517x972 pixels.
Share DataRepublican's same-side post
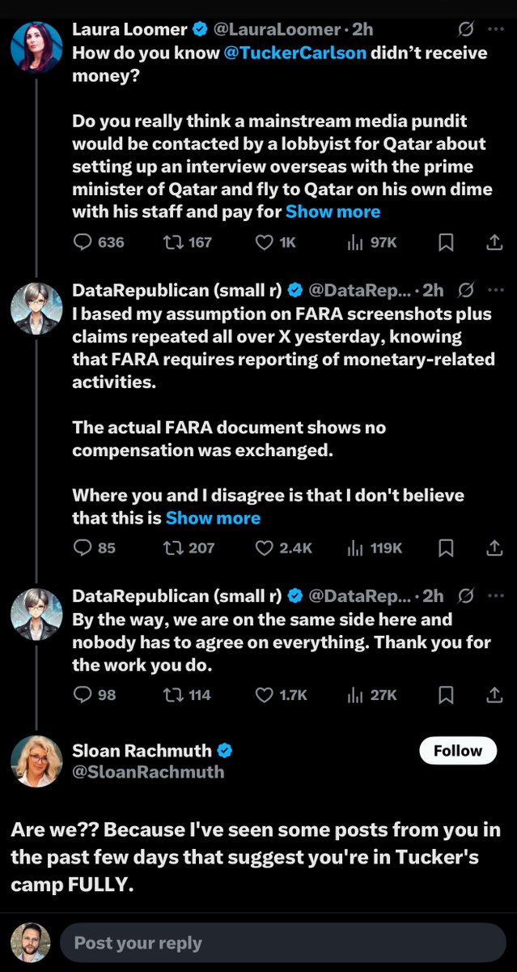[x=494, y=695]
